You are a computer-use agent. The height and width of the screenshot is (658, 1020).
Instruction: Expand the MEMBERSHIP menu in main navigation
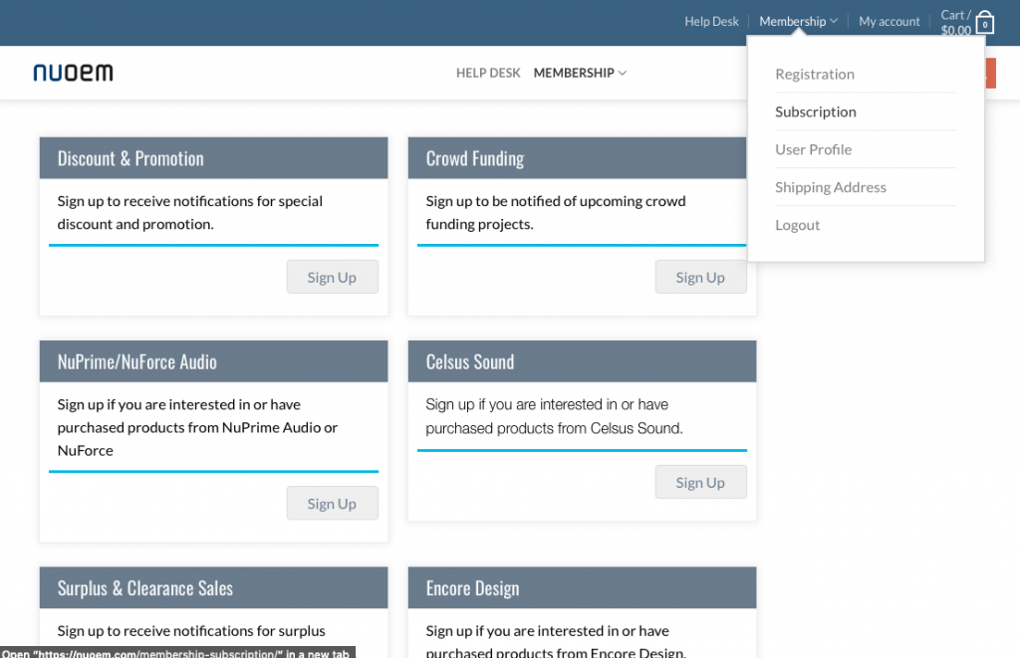tap(580, 73)
